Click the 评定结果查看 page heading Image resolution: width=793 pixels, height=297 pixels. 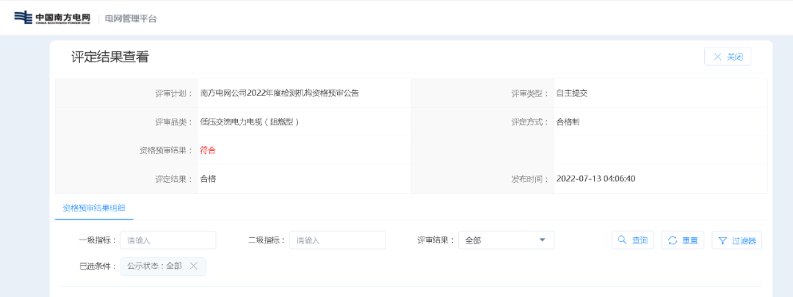pos(109,57)
